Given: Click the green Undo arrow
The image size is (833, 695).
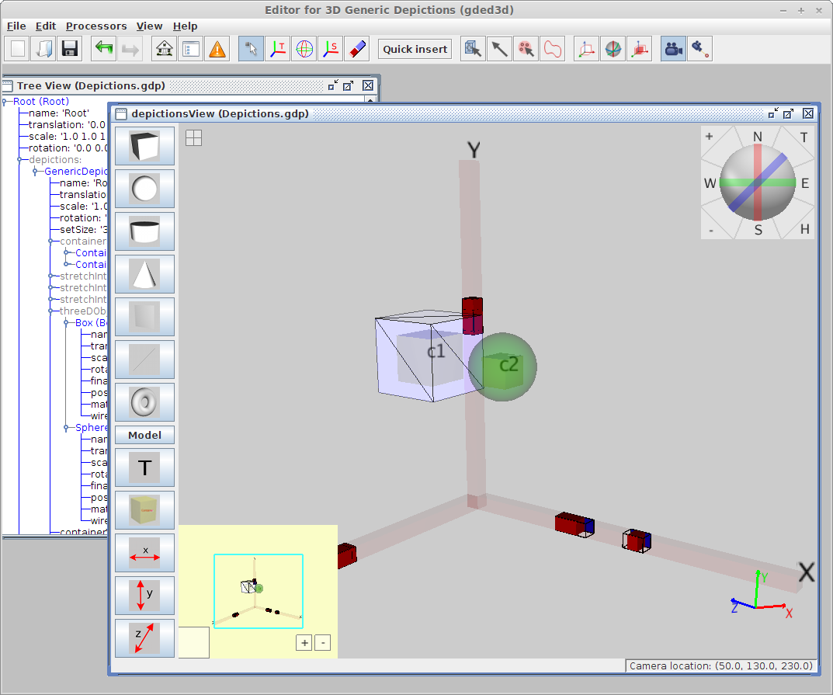Looking at the screenshot, I should point(104,49).
